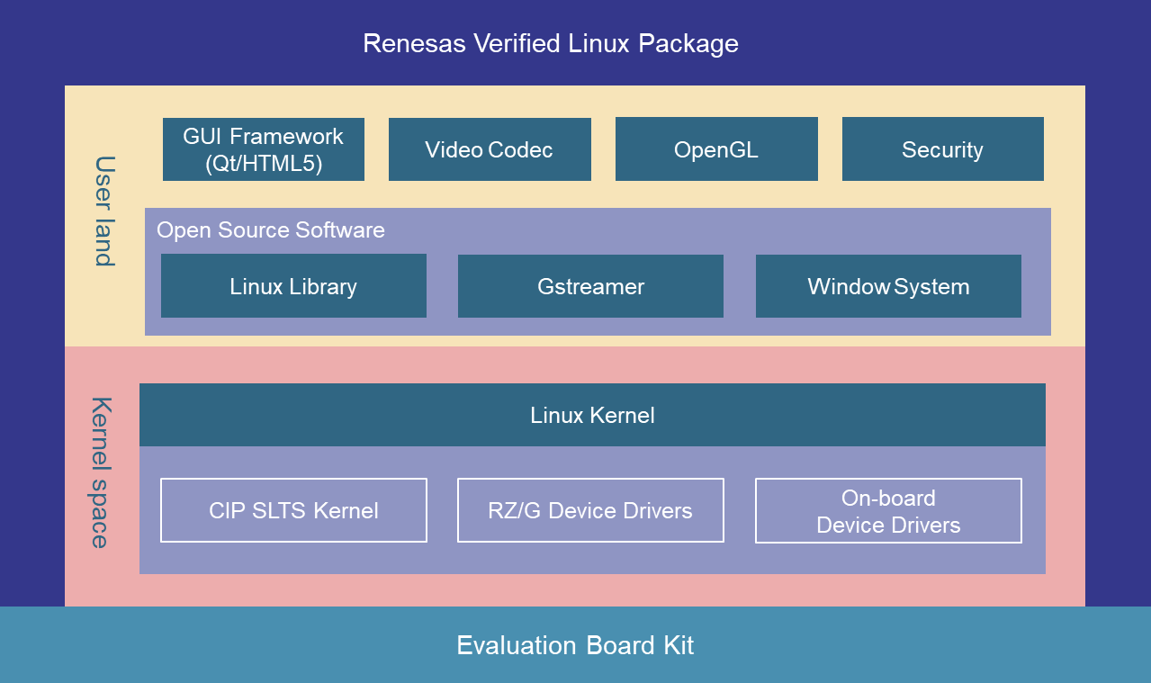1151x683 pixels.
Task: Click the User land vertical label
Action: coord(104,211)
